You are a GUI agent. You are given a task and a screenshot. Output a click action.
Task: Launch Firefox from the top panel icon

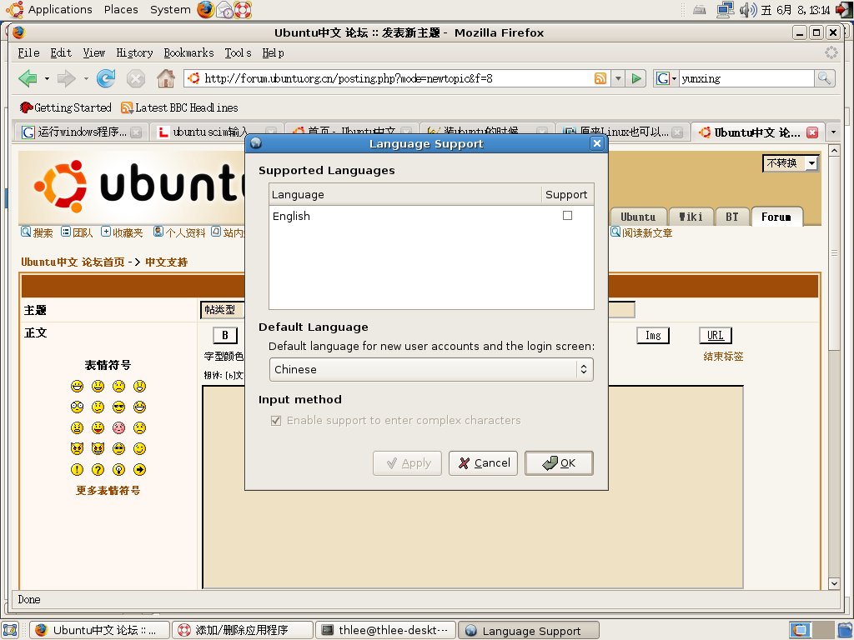point(205,9)
